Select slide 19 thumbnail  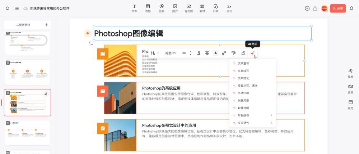tap(28, 133)
